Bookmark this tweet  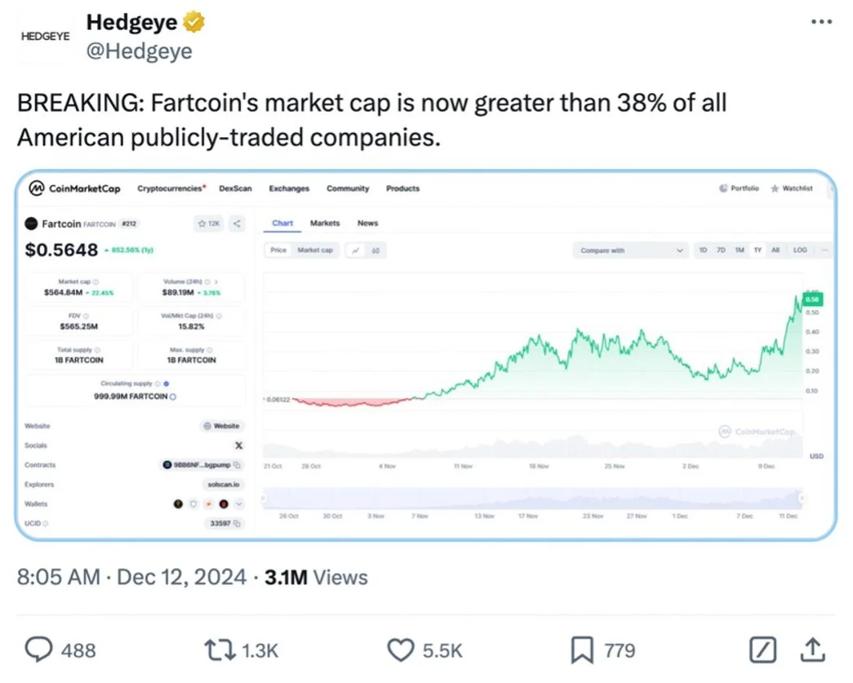tap(581, 650)
